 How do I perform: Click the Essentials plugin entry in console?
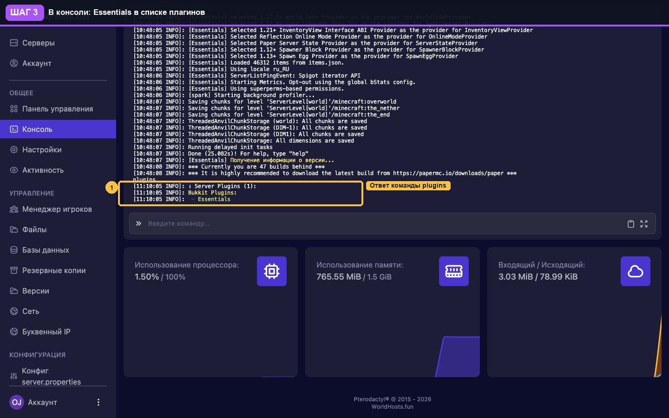click(214, 199)
